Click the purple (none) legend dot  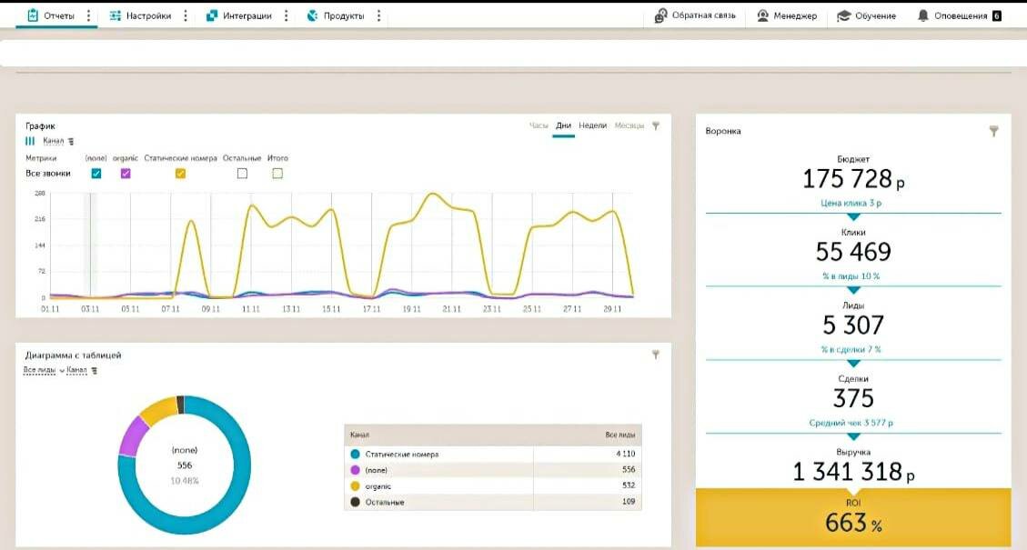click(x=355, y=470)
